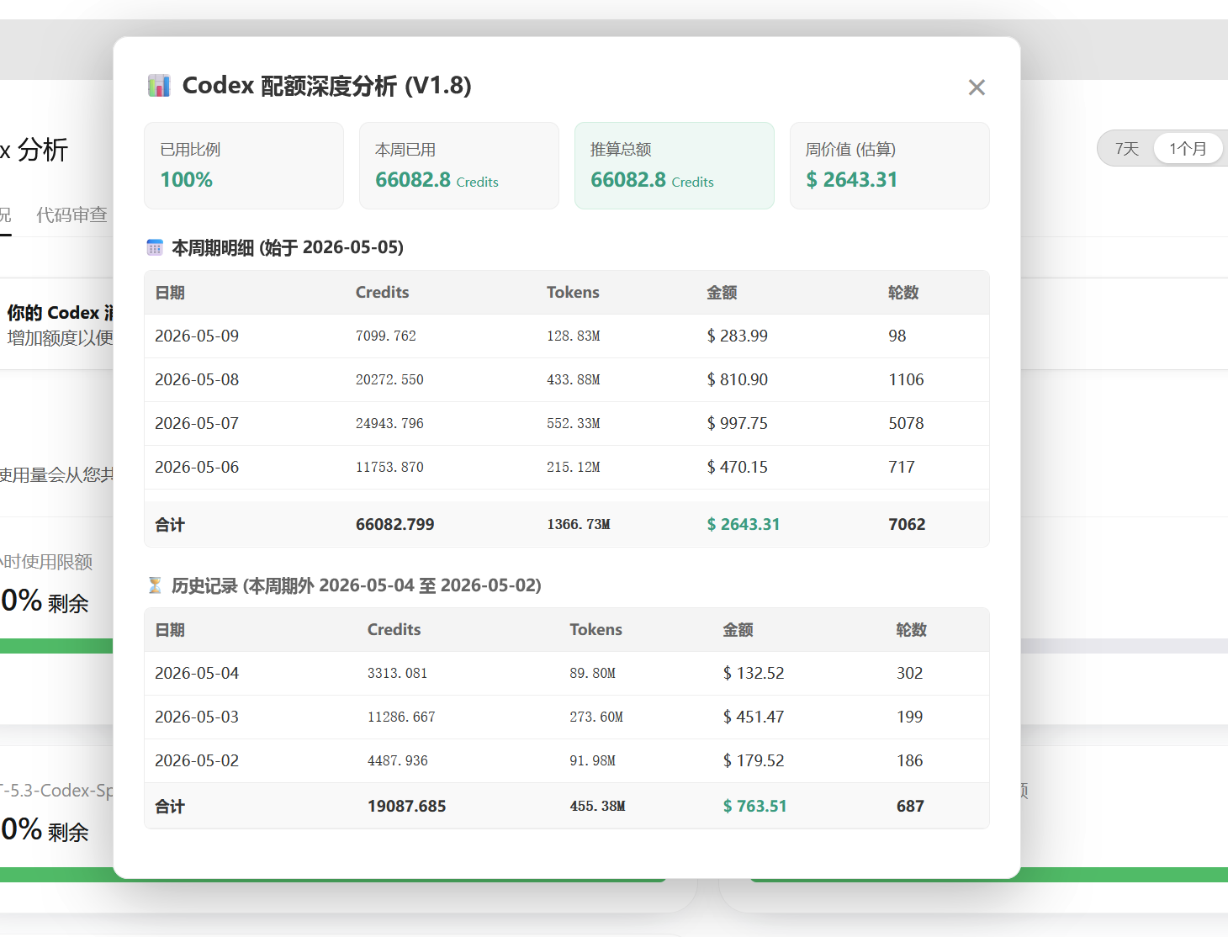Click tokens value 128.83M

tap(574, 336)
